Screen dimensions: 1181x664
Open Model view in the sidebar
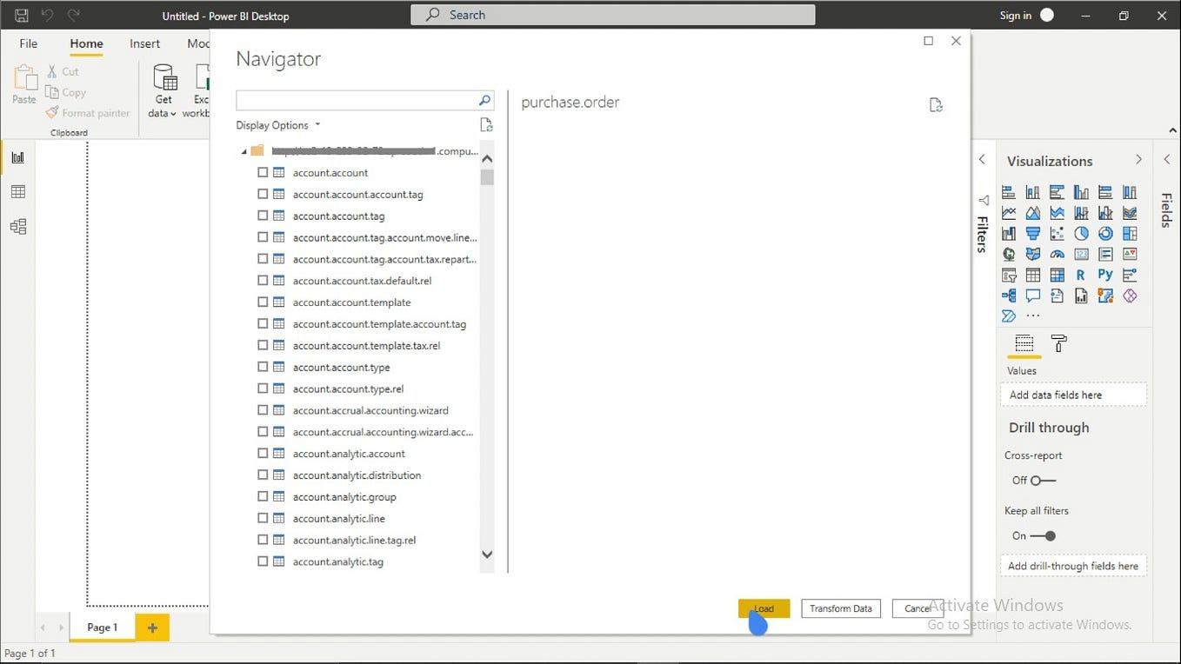tap(17, 226)
